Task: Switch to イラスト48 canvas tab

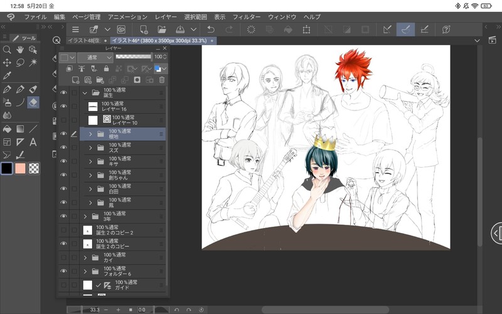Action: (x=87, y=41)
